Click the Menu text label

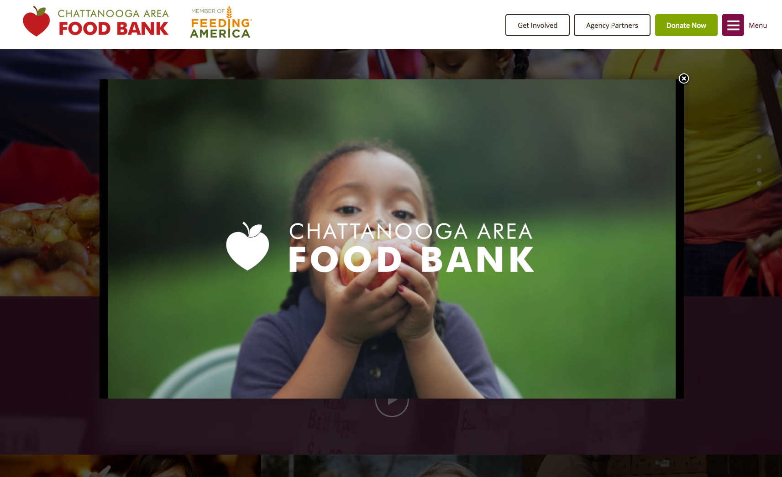pos(758,26)
